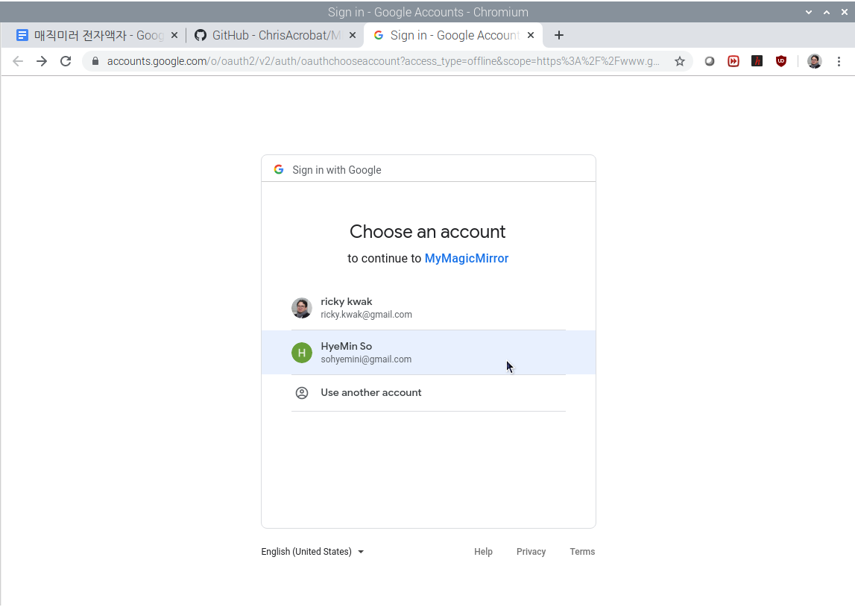This screenshot has height=607, width=855.
Task: Open the uBlock Origin shield extension
Action: 781,61
